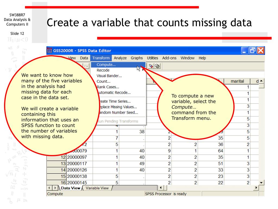Click the cell with value 49
Image resolution: width=278 pixels, height=209 pixels.
coord(132,164)
